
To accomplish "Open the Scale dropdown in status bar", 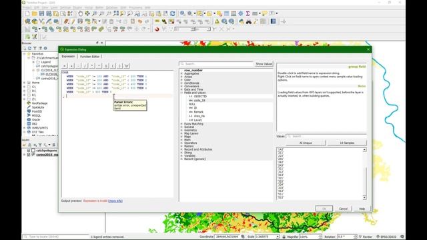I will point(278,237).
